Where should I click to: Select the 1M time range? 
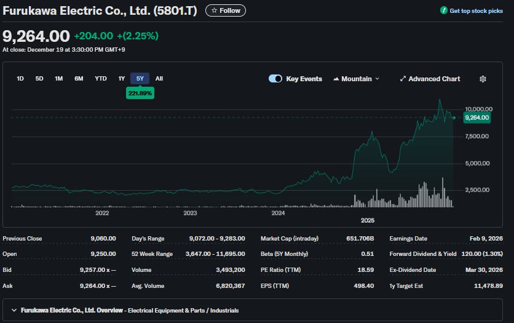click(x=58, y=79)
